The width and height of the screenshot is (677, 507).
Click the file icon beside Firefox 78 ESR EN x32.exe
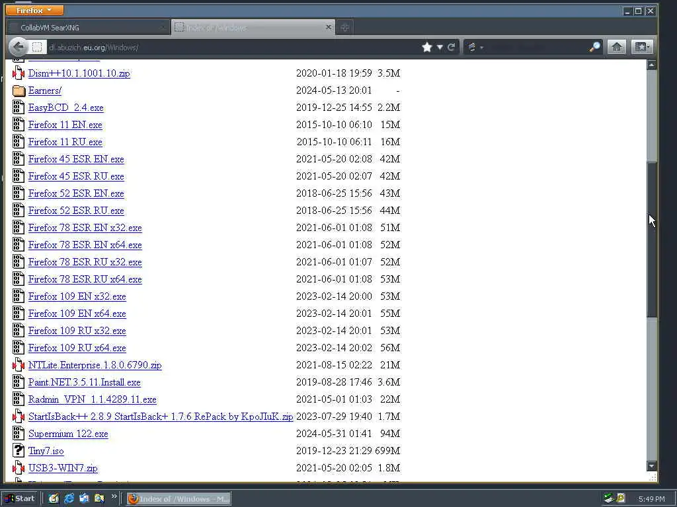tap(18, 228)
